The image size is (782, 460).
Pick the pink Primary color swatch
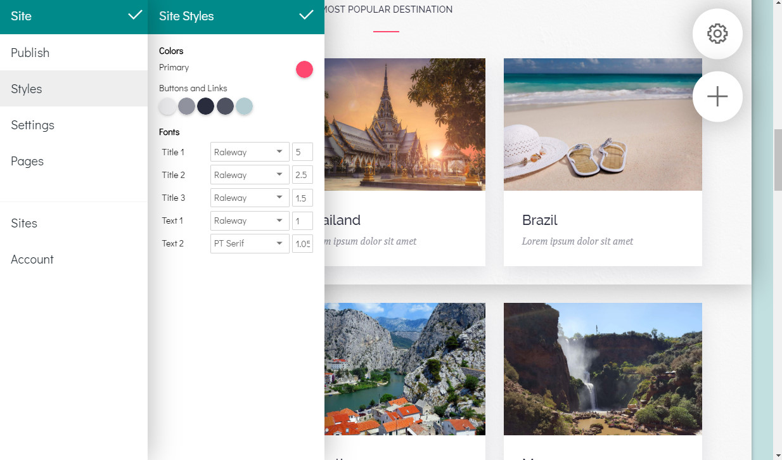[x=304, y=70]
